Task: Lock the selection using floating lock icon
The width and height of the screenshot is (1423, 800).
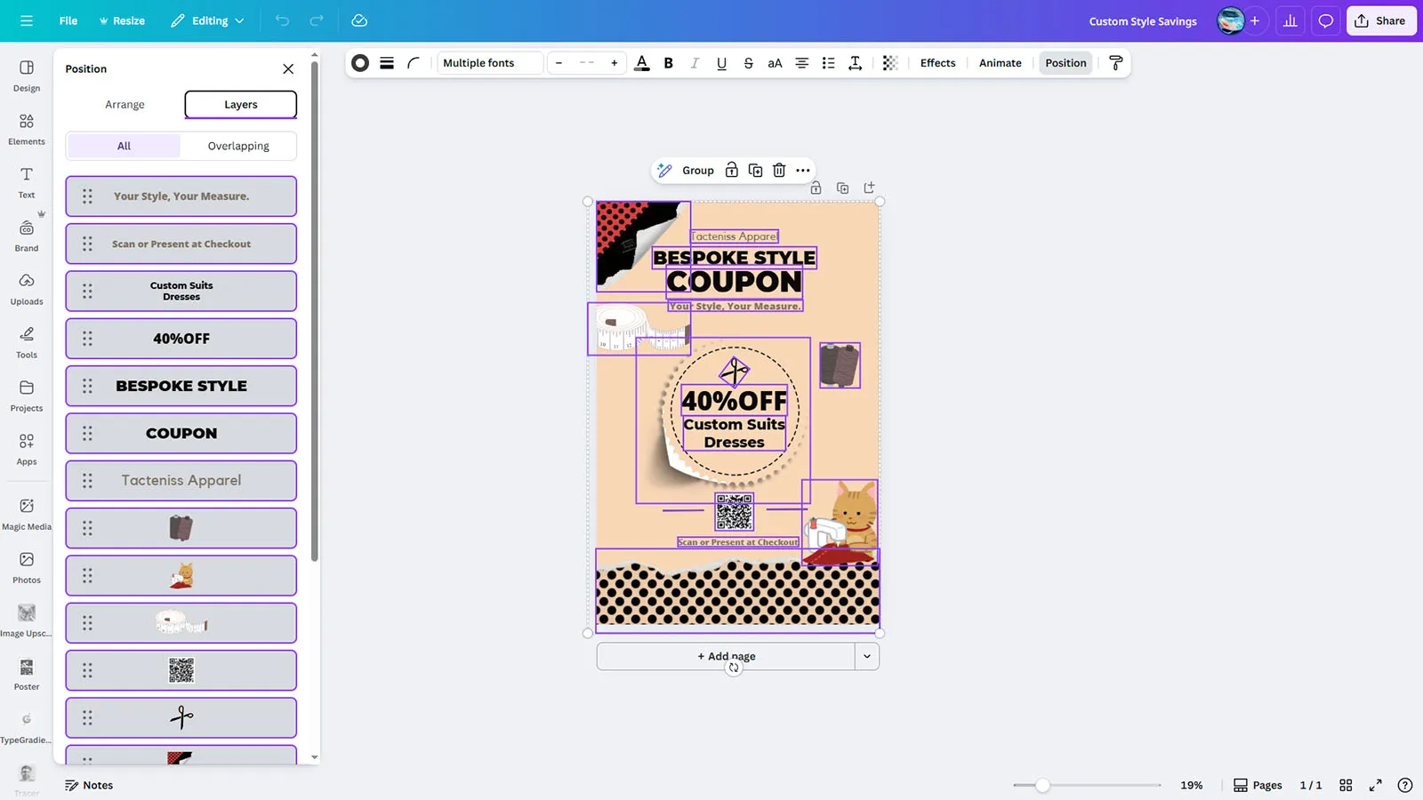Action: coord(731,171)
